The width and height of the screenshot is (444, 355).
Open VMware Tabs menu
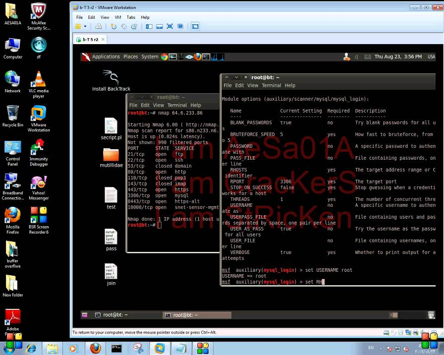[131, 17]
